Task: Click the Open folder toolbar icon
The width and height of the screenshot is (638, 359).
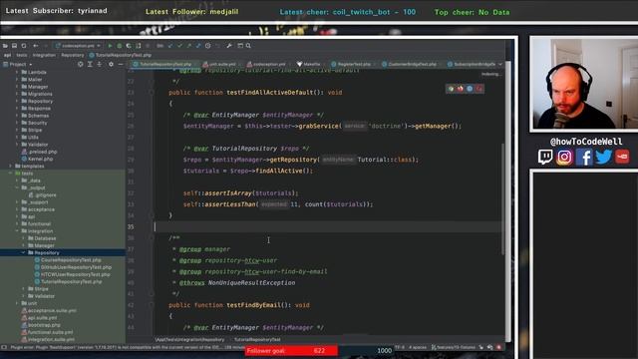Action: (5, 46)
